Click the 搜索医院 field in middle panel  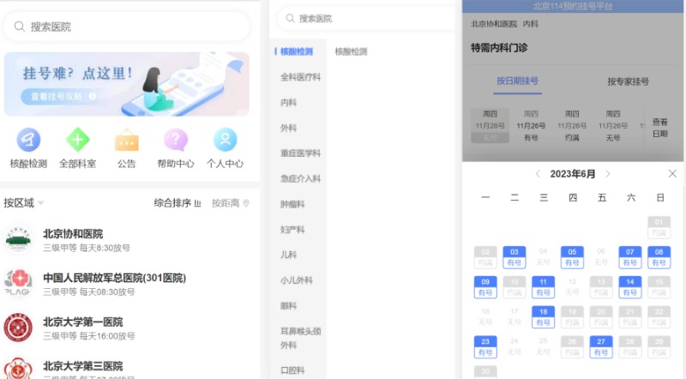(x=366, y=18)
